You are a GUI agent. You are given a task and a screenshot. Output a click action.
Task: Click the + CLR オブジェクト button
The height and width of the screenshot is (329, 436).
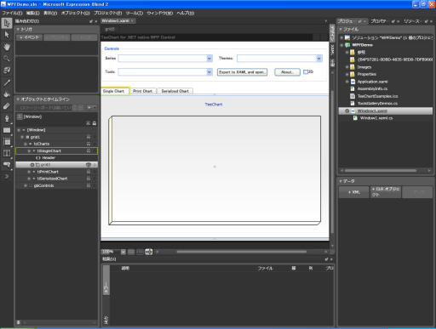(x=386, y=192)
